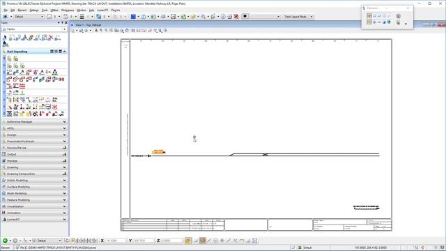Enable the Center snap mode
The width and height of the screenshot is (446, 251).
point(215,241)
